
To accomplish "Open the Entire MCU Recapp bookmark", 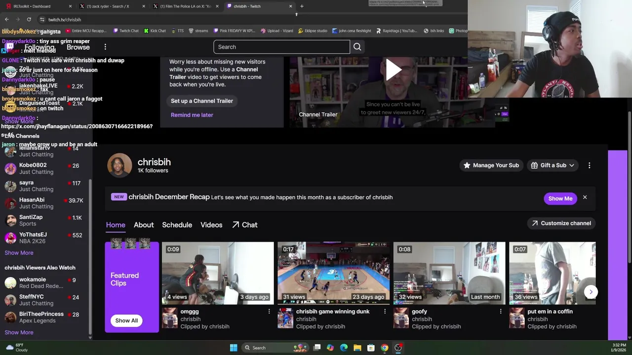I will point(85,31).
